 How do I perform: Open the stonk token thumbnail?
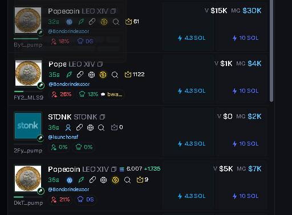pyautogui.click(x=28, y=126)
